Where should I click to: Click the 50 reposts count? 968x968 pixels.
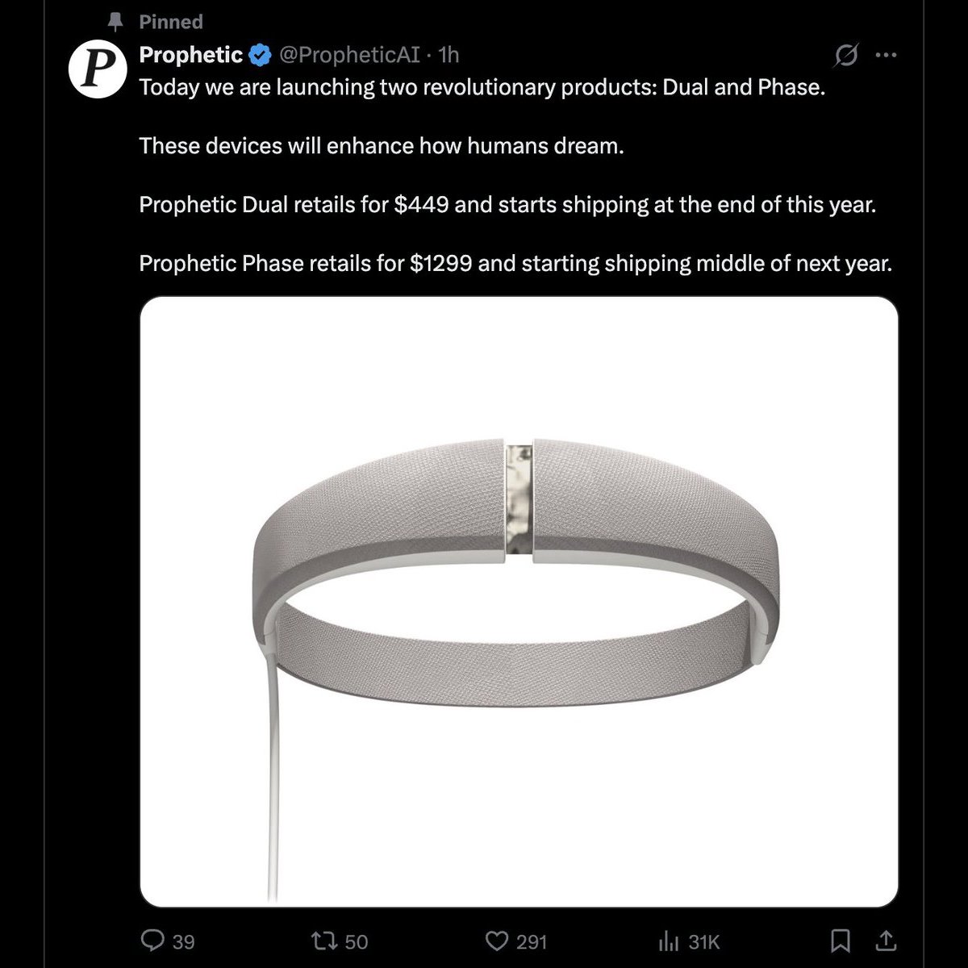point(356,941)
